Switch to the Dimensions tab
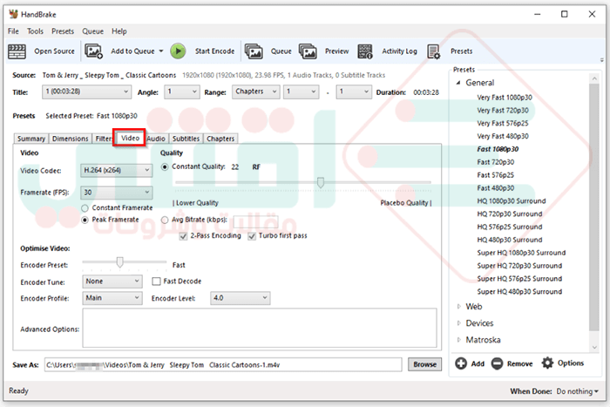This screenshot has width=610, height=407. pyautogui.click(x=71, y=139)
